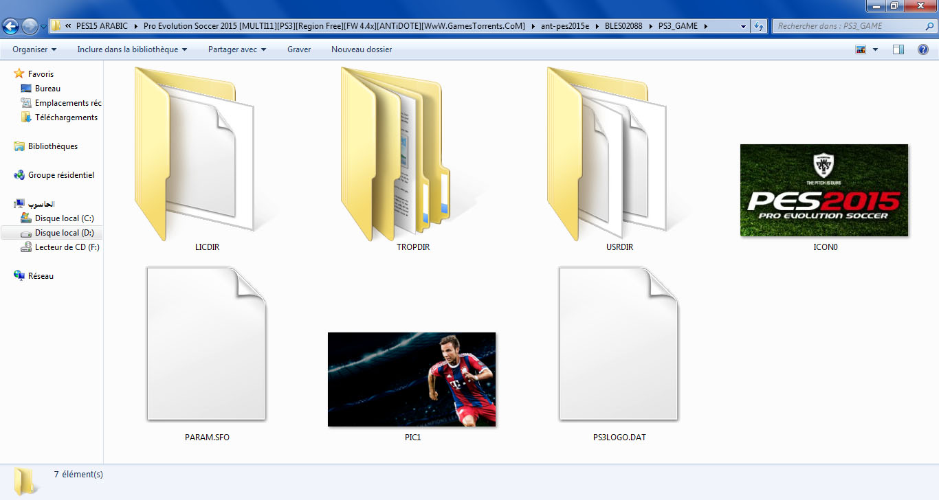Select the PIC1 image thumbnail
Screen dimensions: 939x500
coord(411,379)
